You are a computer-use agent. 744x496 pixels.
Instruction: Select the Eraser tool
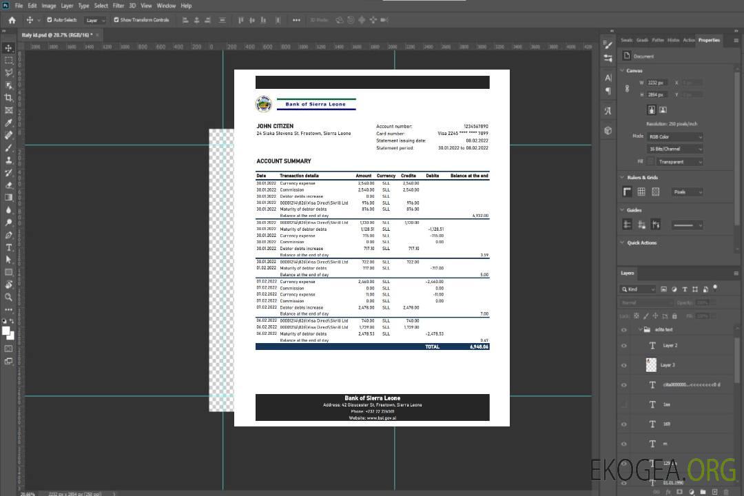tap(8, 185)
